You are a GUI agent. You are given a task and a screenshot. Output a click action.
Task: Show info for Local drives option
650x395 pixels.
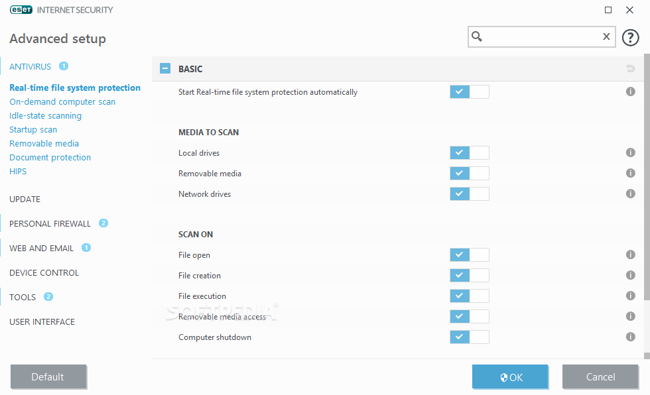click(630, 153)
